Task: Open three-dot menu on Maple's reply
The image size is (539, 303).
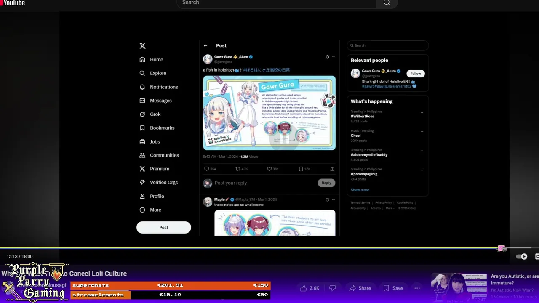Action: point(334,199)
